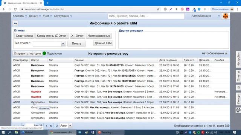Screen dimensions: 241x135
Task: Click the X - Отчет button
Action: pos(77,36)
